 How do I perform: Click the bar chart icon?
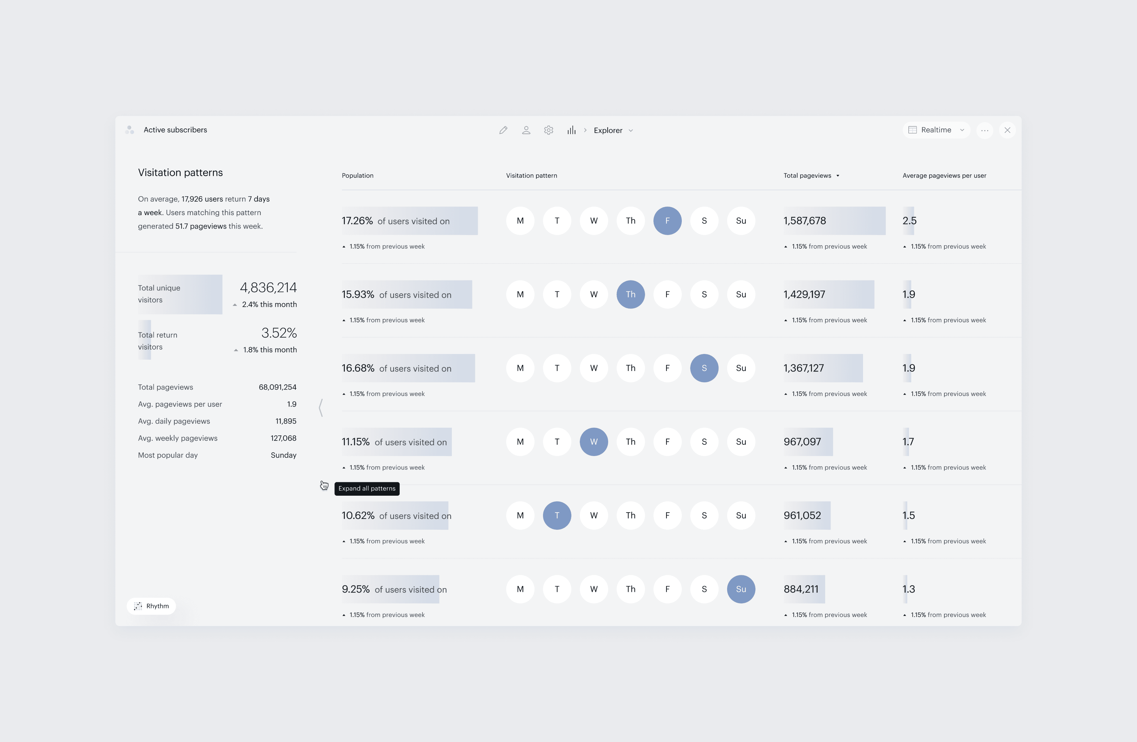(571, 130)
